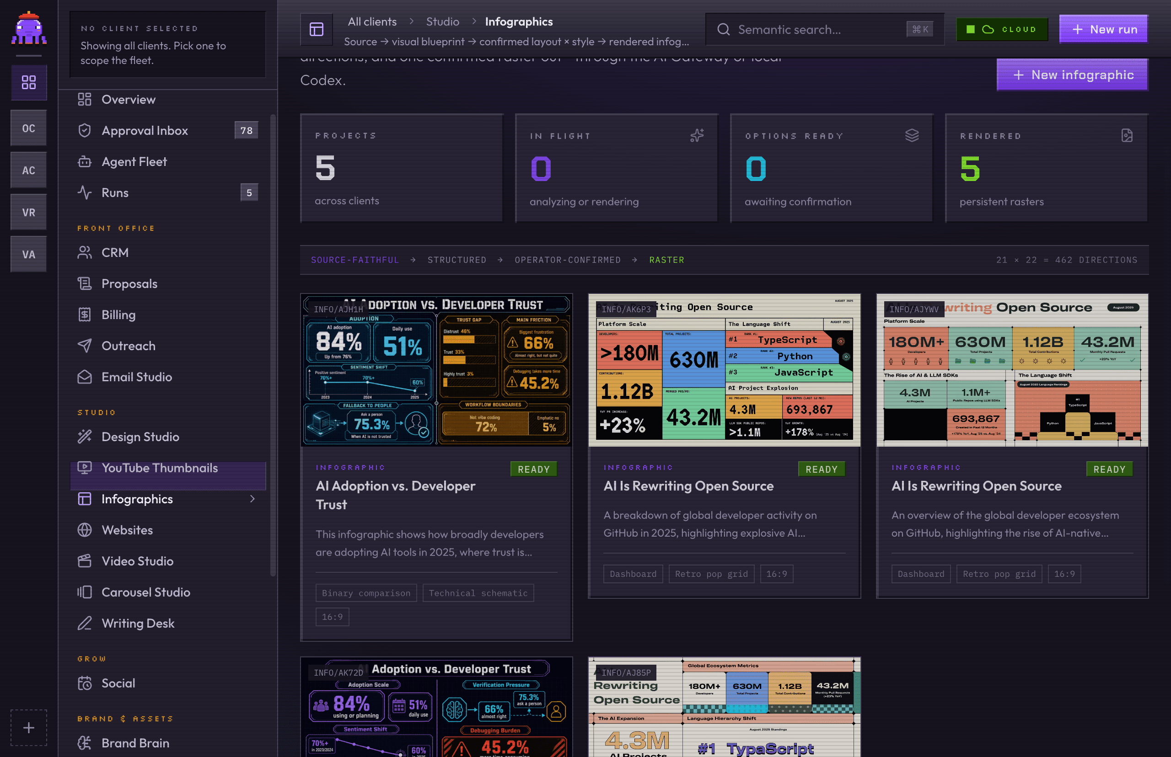Select the AC client in the rail

[x=28, y=171]
